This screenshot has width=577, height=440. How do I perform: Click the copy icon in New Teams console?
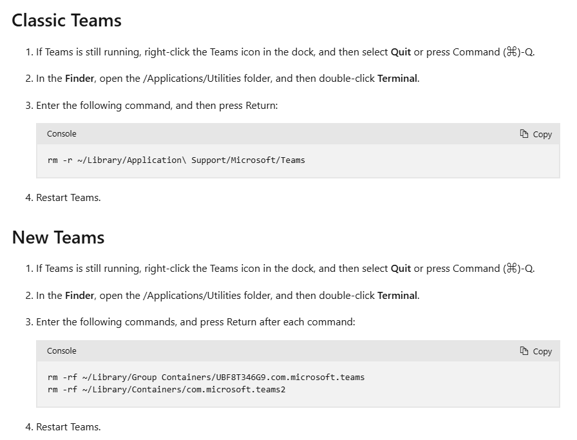tap(524, 351)
